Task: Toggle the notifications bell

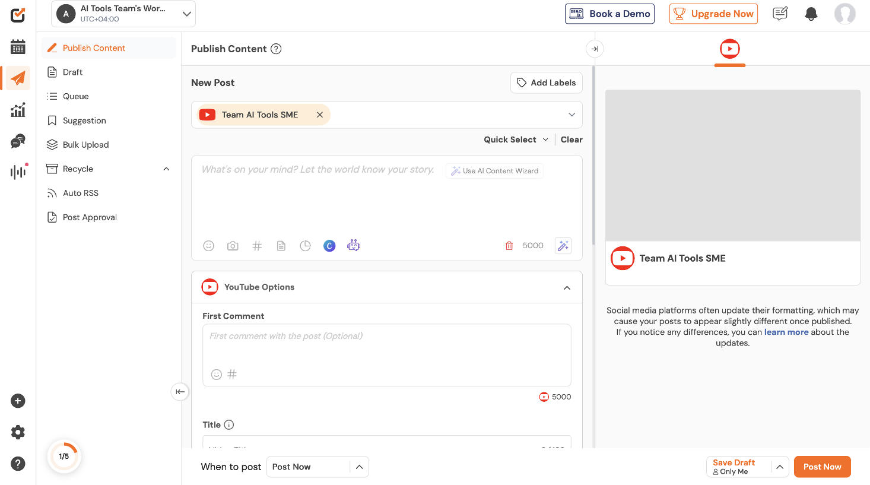Action: click(x=811, y=13)
